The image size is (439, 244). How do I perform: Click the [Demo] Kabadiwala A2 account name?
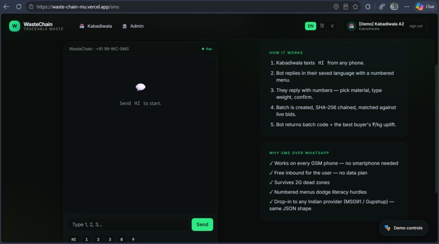[x=381, y=24]
